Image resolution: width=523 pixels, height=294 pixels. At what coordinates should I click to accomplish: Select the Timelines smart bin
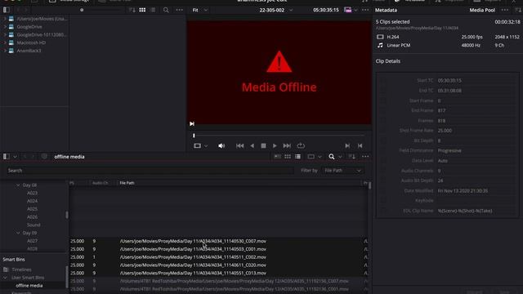(x=22, y=269)
